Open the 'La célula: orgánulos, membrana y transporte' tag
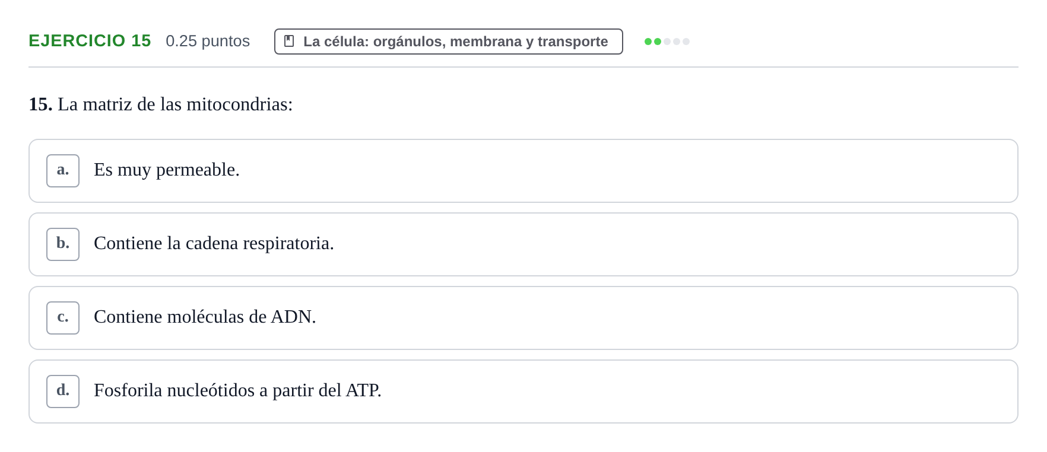The image size is (1047, 452). point(449,42)
